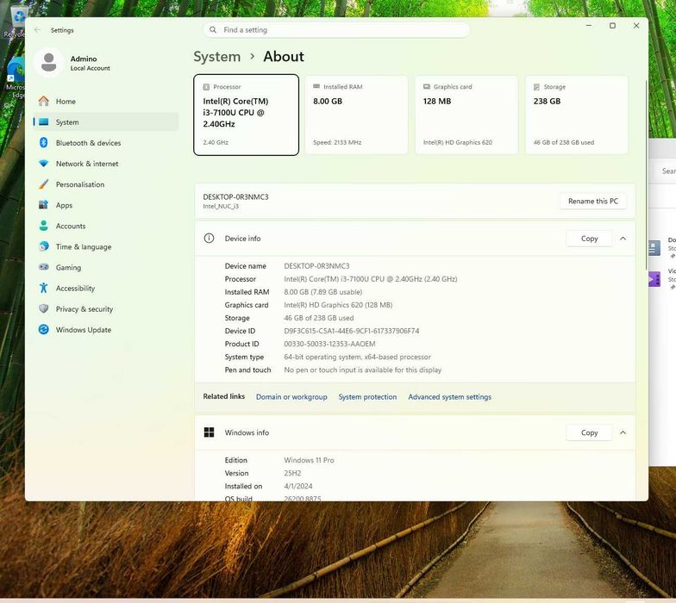Copy the Device info details
This screenshot has height=603, width=676.
589,238
